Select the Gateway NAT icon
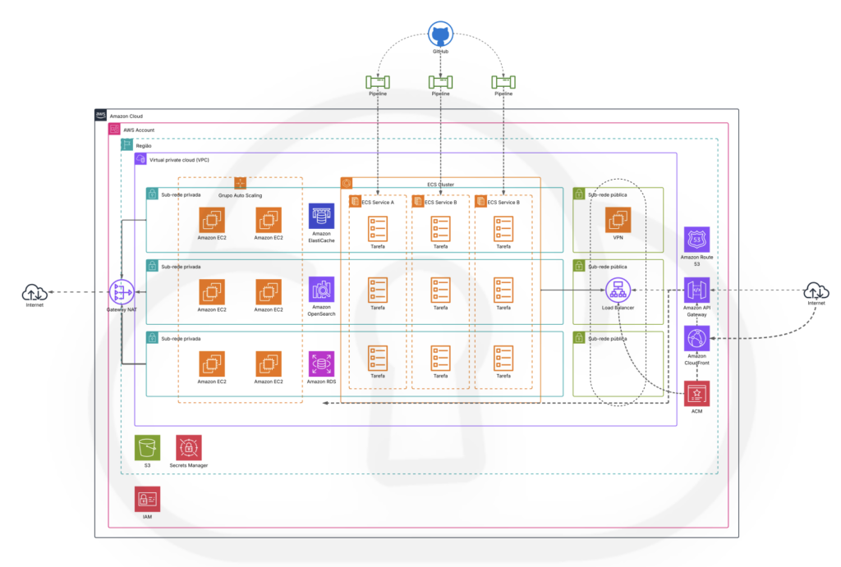841x567 pixels. [x=122, y=291]
